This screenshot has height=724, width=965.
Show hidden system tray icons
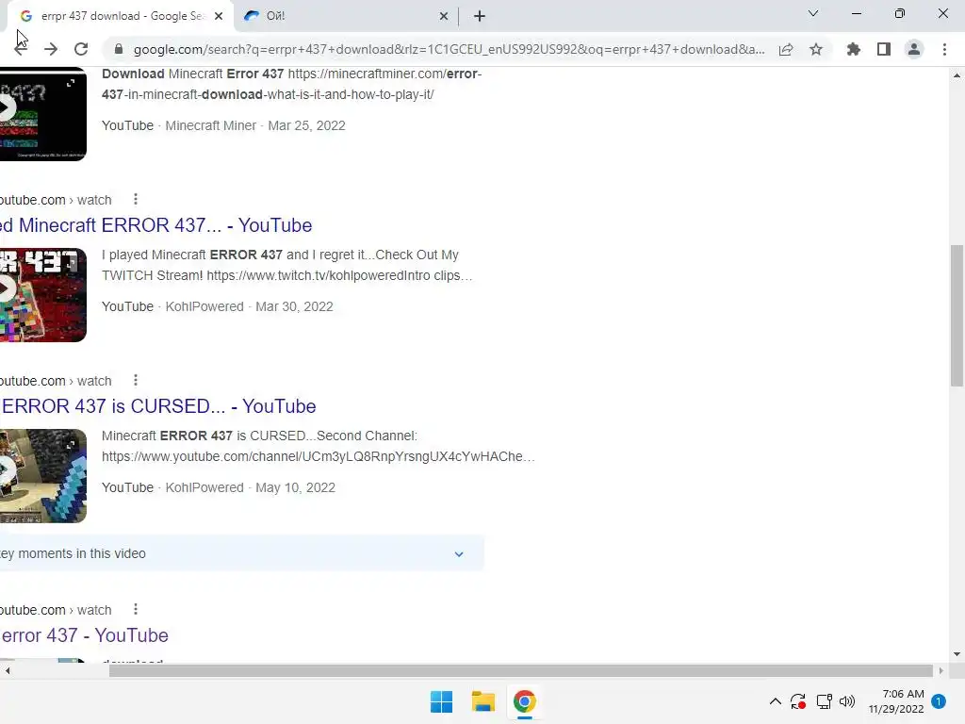[x=776, y=701]
